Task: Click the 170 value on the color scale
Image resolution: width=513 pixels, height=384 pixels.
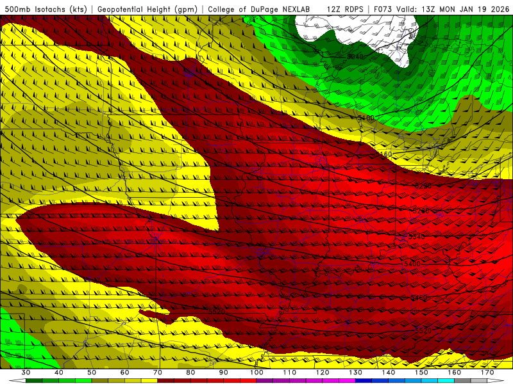Action: point(487,372)
